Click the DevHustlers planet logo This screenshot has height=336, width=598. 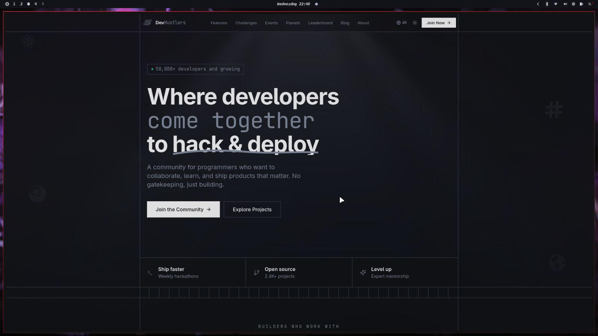coord(148,23)
